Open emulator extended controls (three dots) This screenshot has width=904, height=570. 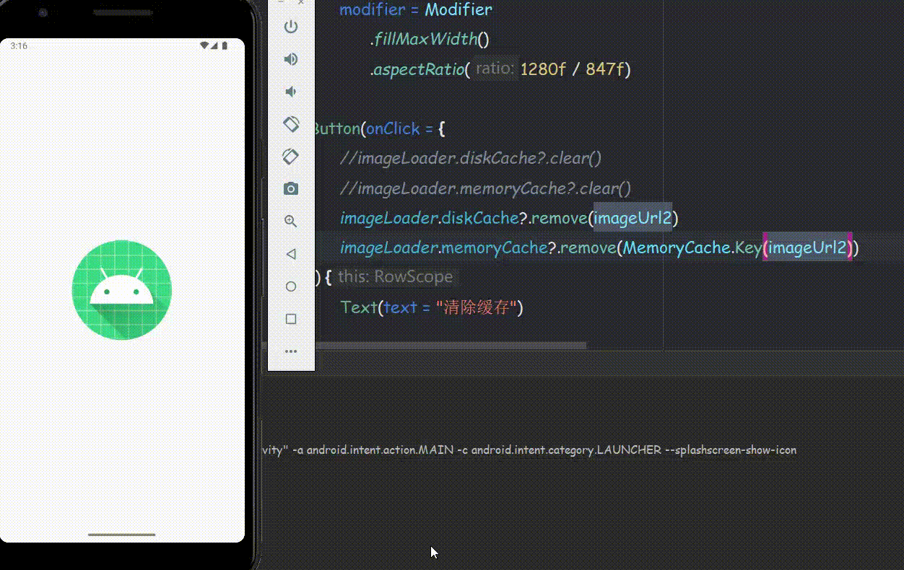click(x=291, y=351)
